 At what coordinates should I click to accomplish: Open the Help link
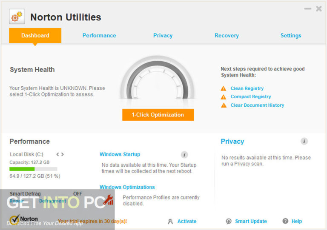click(x=296, y=221)
